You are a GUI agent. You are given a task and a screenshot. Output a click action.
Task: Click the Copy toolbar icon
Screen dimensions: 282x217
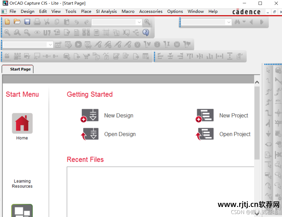[57, 22]
